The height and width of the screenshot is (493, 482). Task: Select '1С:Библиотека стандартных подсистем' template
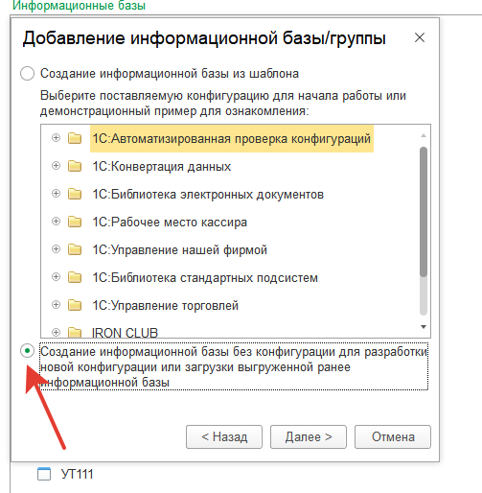click(x=205, y=278)
